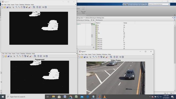The width and height of the screenshot is (176, 99).
Task: Expand Brush color dropdown arrow in Figure 3
Action: tap(31, 7)
